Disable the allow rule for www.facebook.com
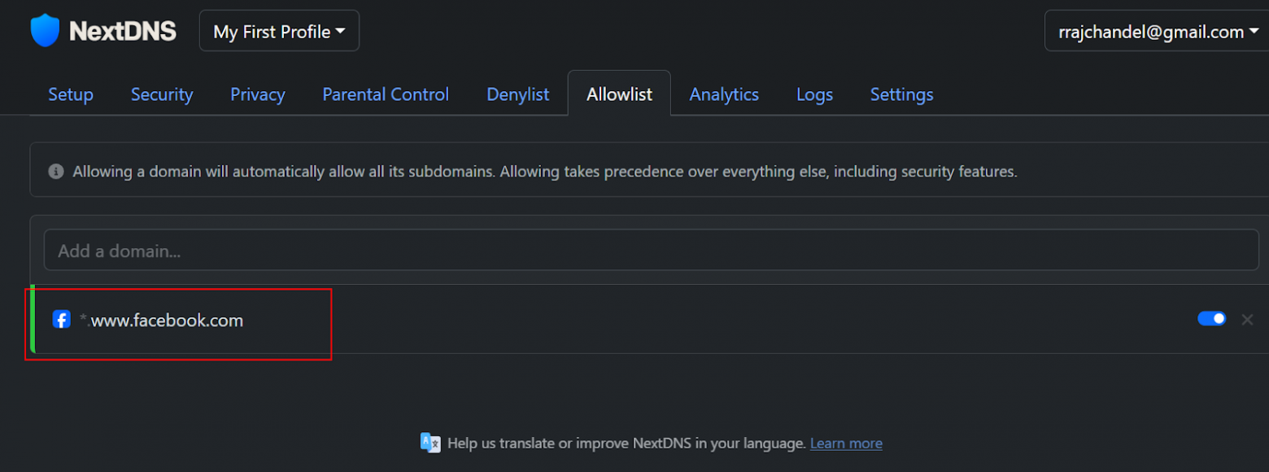The height and width of the screenshot is (472, 1269). (x=1211, y=319)
